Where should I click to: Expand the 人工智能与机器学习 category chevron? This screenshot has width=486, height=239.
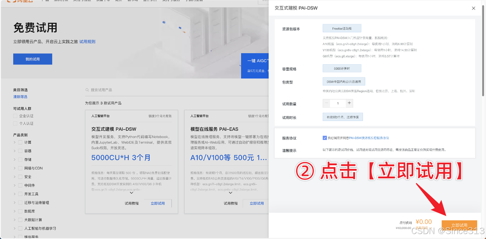14,228
